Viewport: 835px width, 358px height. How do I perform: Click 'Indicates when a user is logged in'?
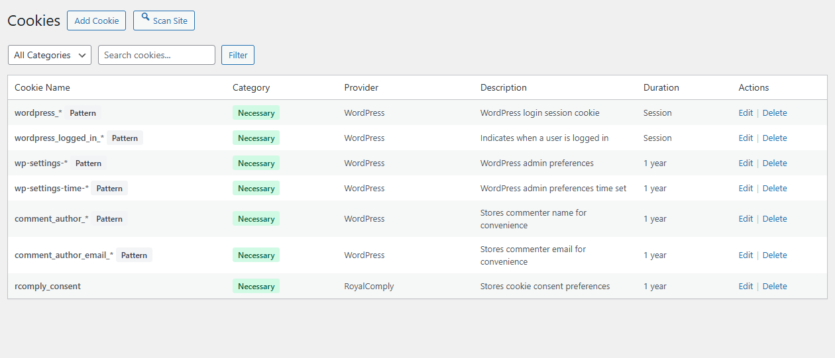click(x=545, y=138)
